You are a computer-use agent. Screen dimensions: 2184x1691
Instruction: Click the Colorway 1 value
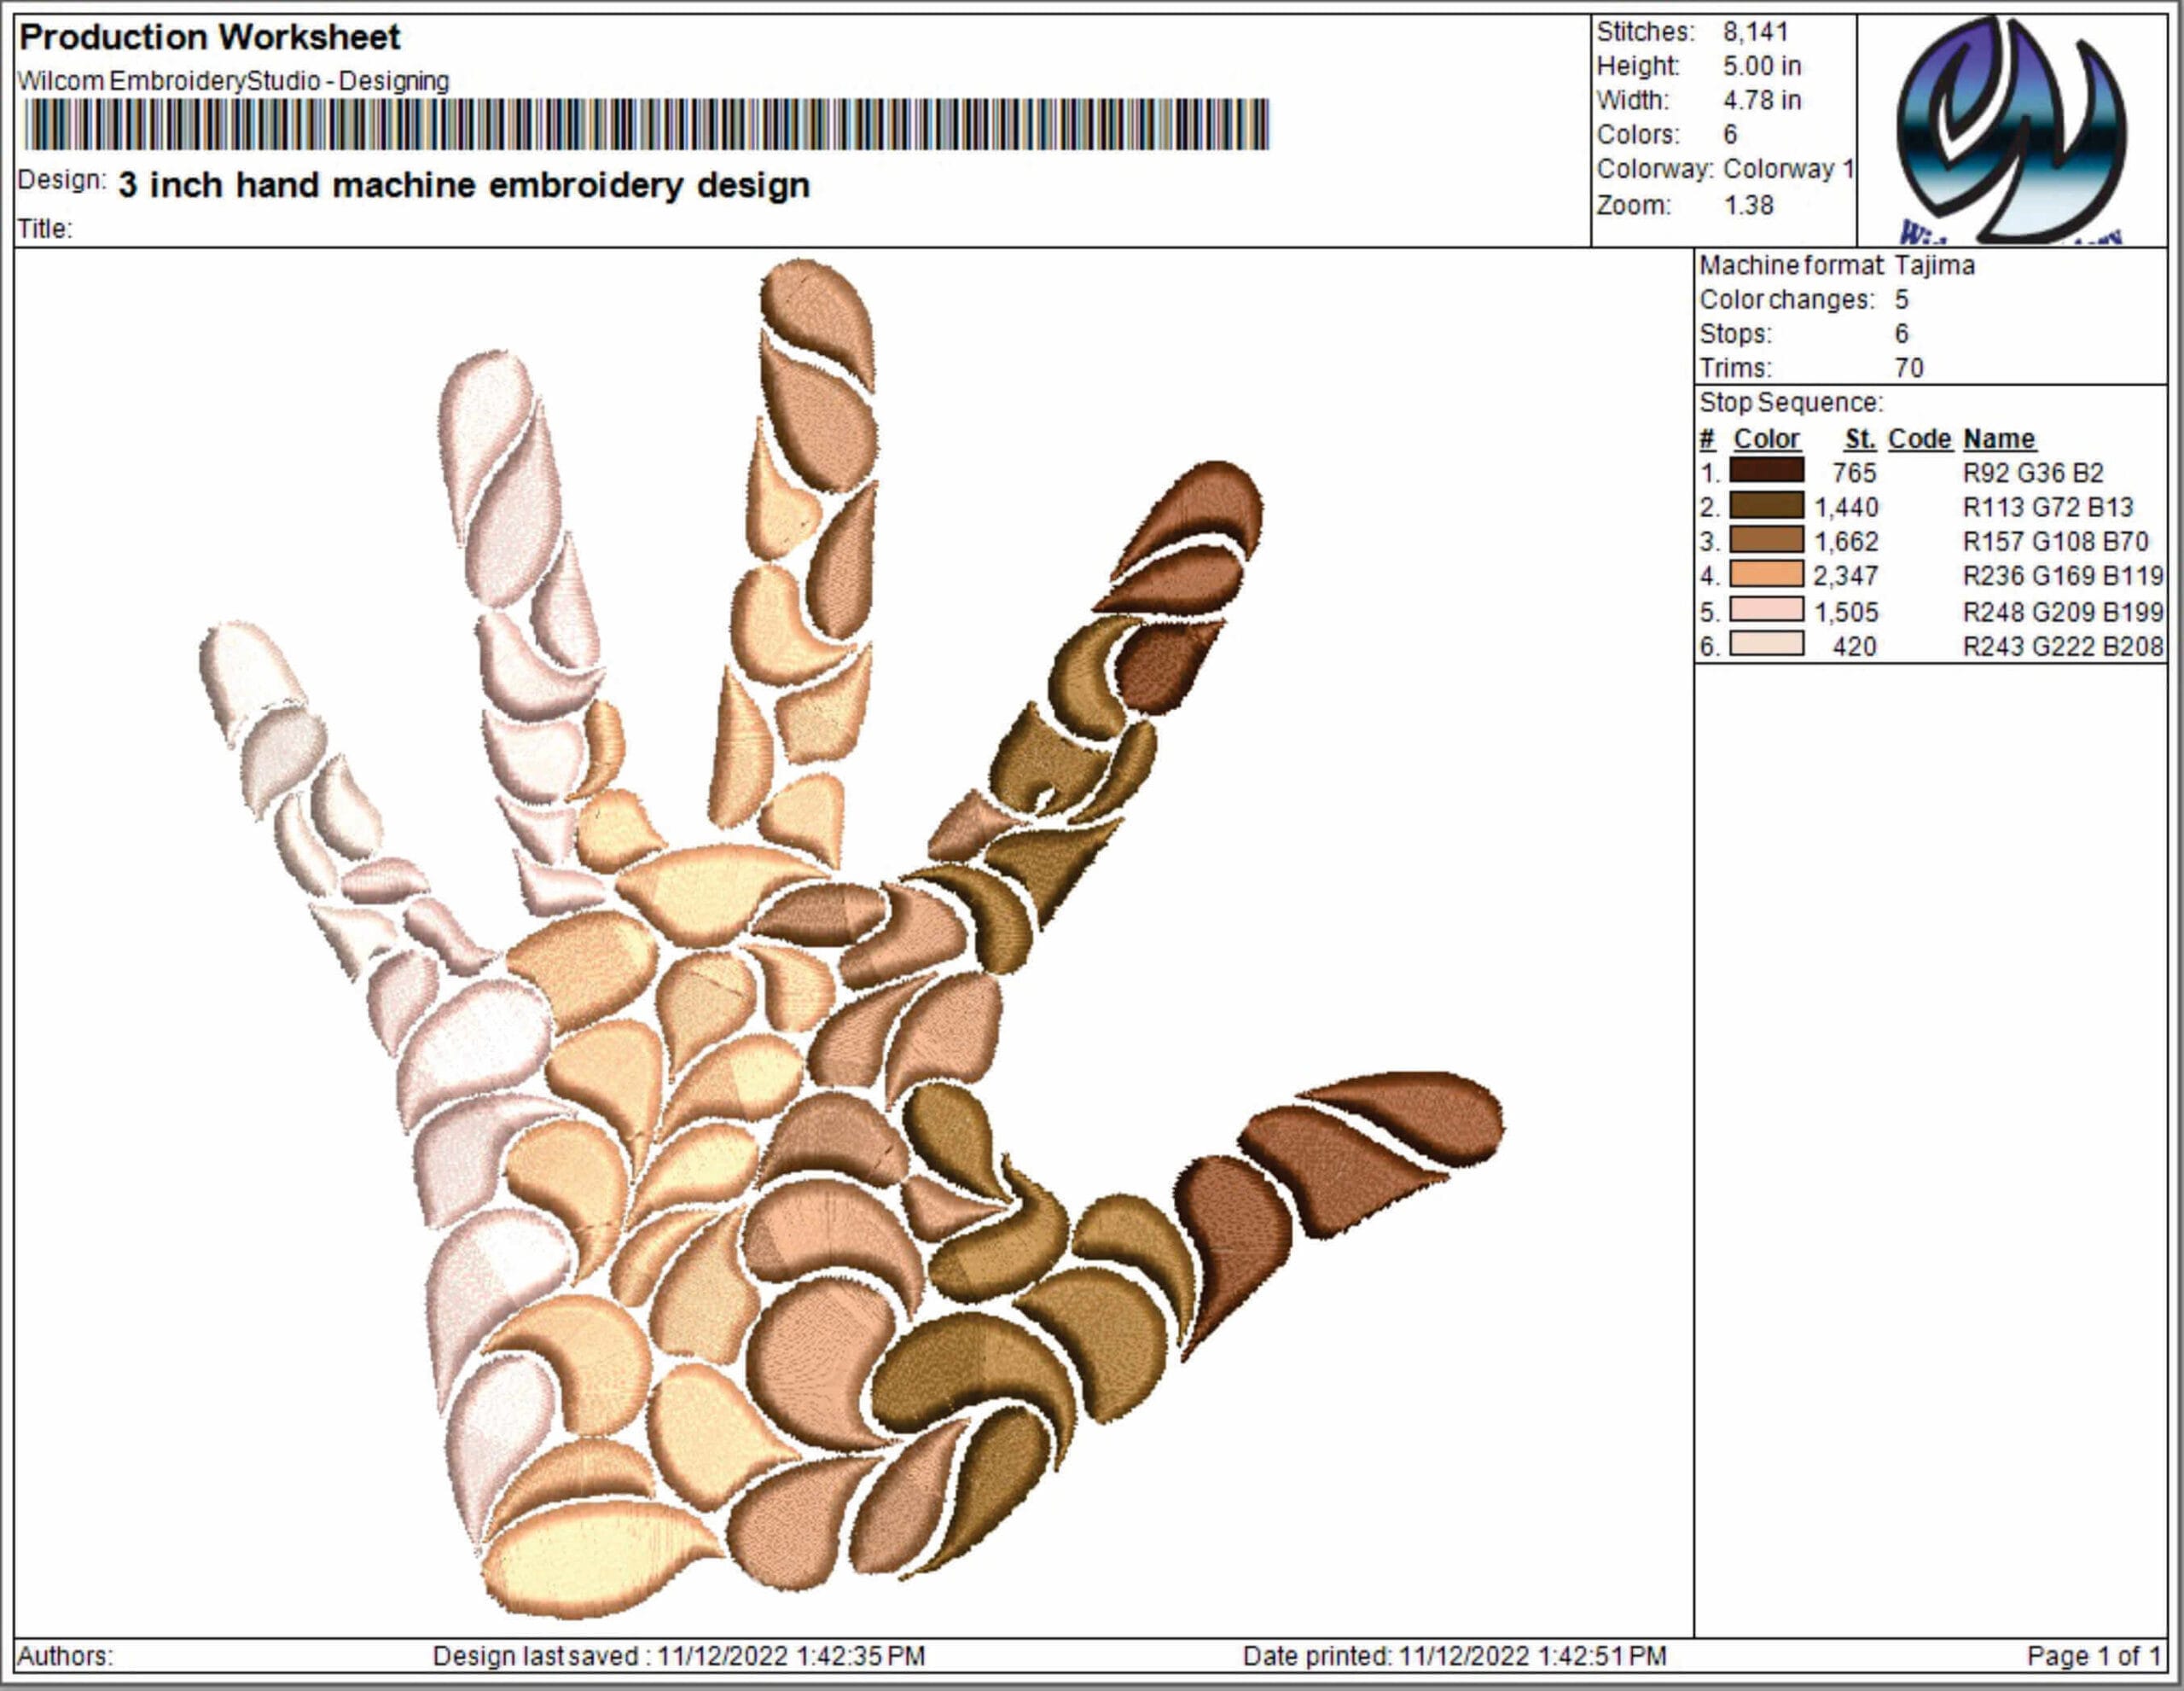pos(1788,169)
